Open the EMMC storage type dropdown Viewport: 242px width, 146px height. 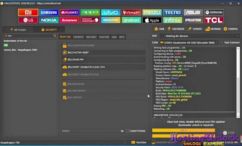(69, 131)
